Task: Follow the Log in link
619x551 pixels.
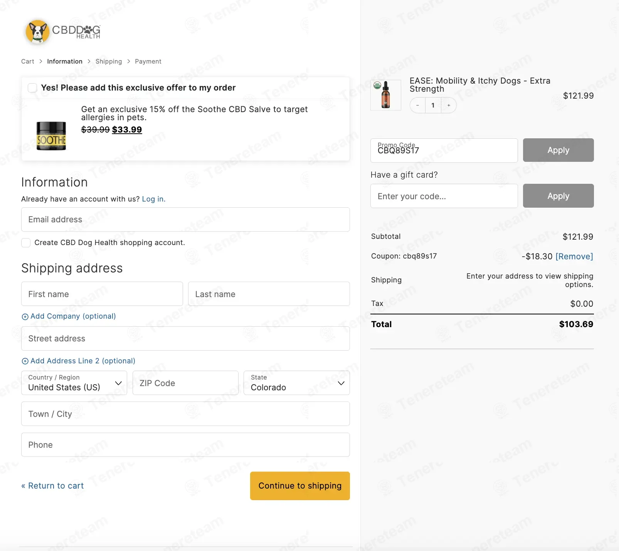Action: pos(153,199)
